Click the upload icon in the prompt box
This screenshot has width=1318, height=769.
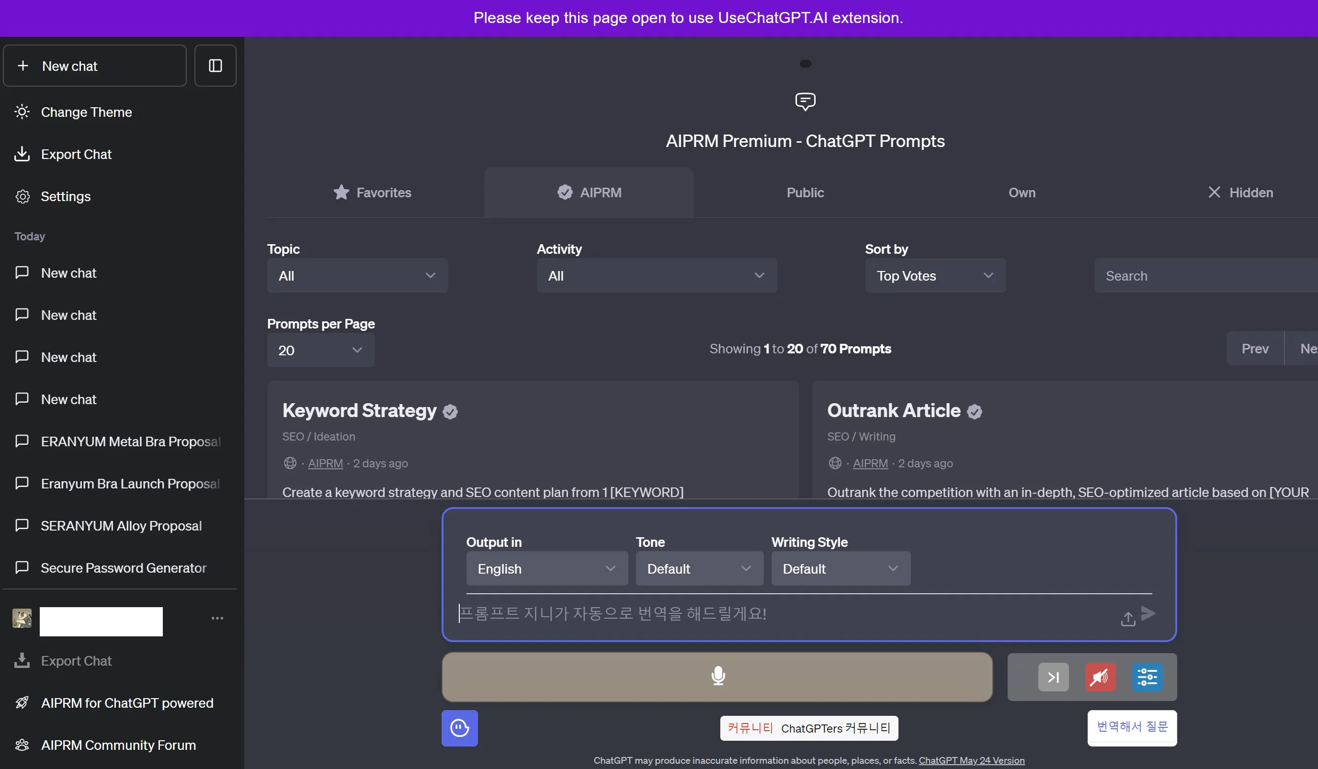1127,619
